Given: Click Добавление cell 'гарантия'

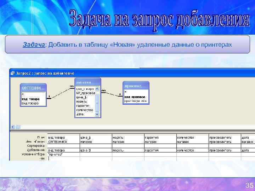Looking at the screenshot, I should tap(160, 150).
